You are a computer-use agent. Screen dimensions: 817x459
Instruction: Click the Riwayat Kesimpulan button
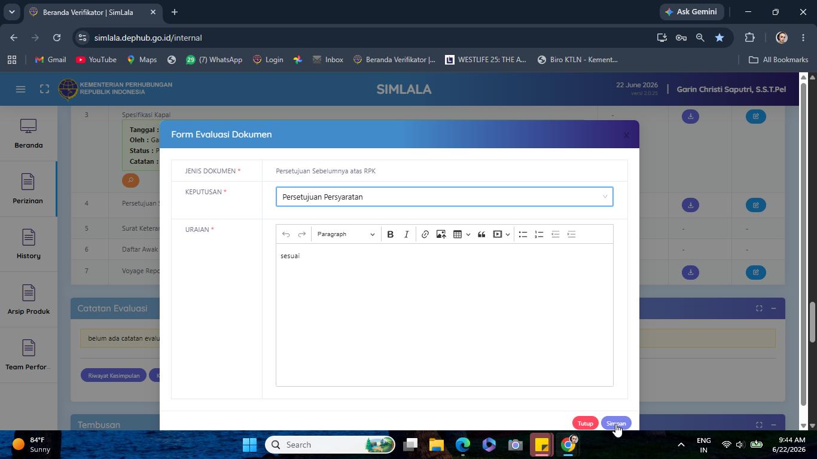(x=114, y=375)
